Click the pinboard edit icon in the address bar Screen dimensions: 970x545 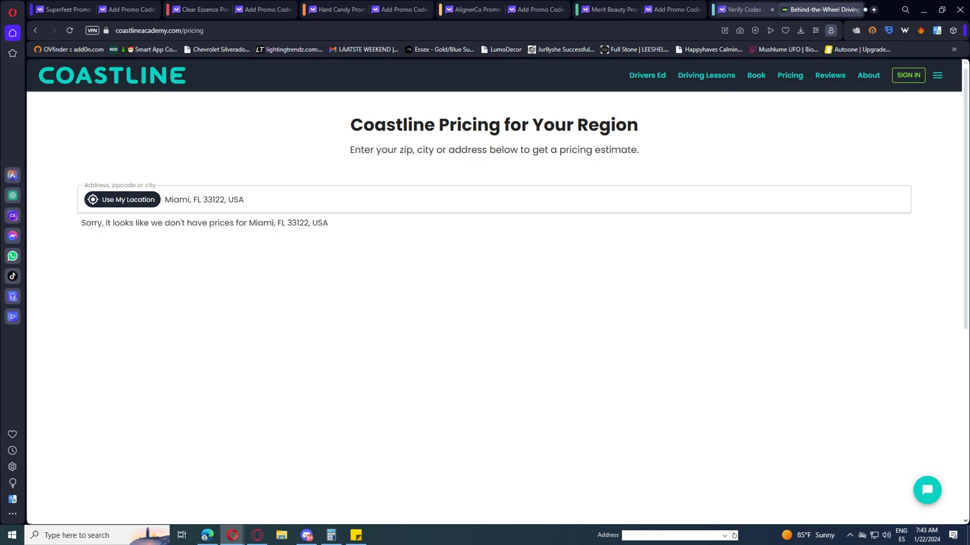(x=725, y=30)
